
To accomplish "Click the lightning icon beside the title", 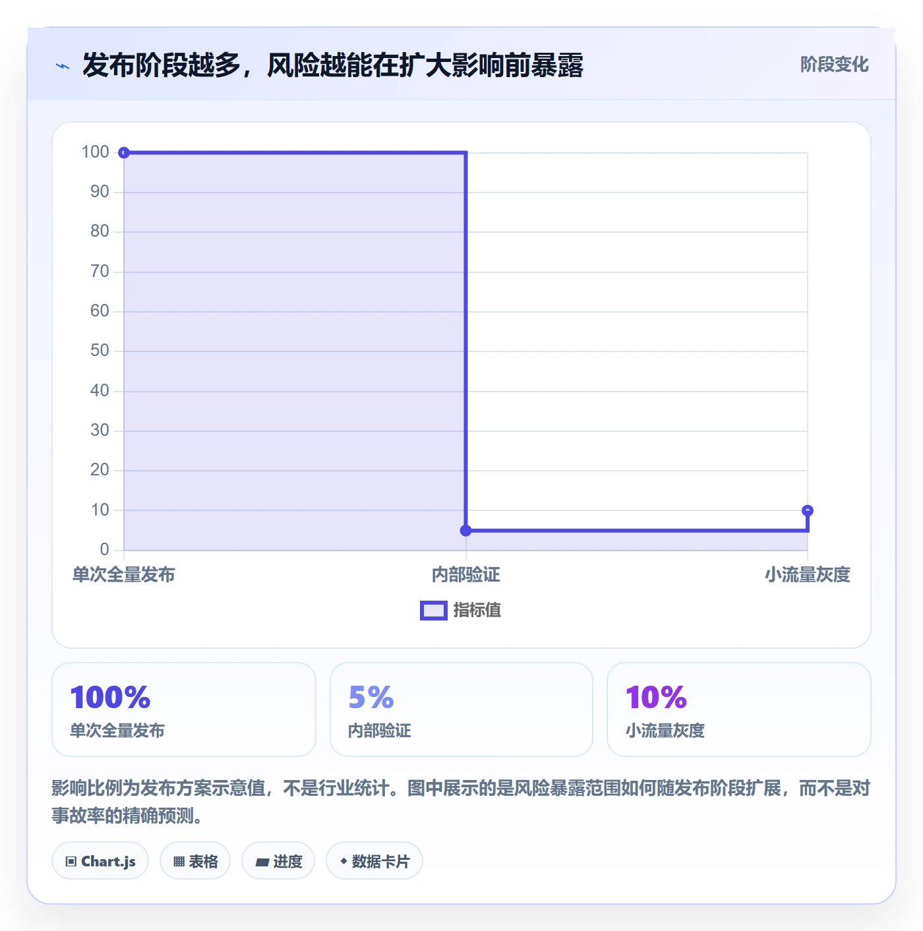I will (x=63, y=66).
